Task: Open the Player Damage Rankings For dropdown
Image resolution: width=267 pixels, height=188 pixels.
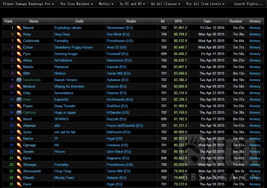Action: click(29, 4)
